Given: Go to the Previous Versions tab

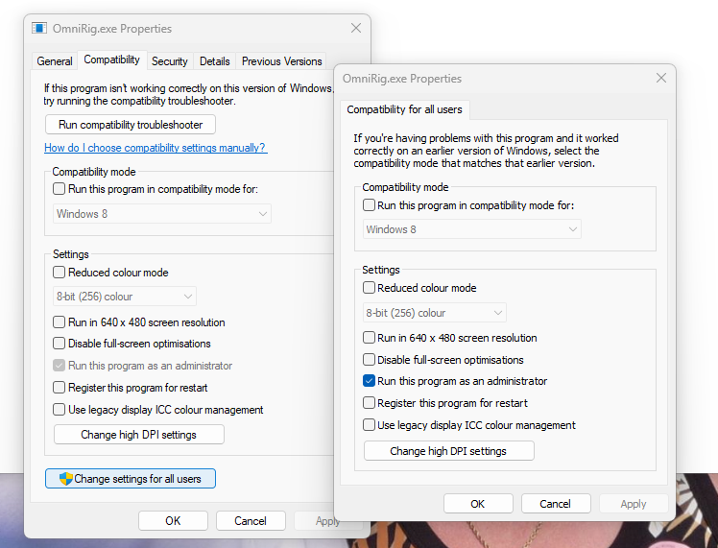Looking at the screenshot, I should 281,61.
